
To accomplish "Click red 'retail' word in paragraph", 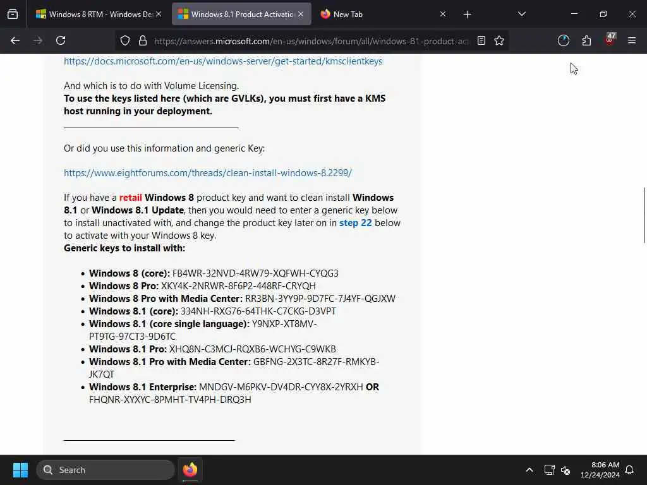I will pyautogui.click(x=130, y=198).
